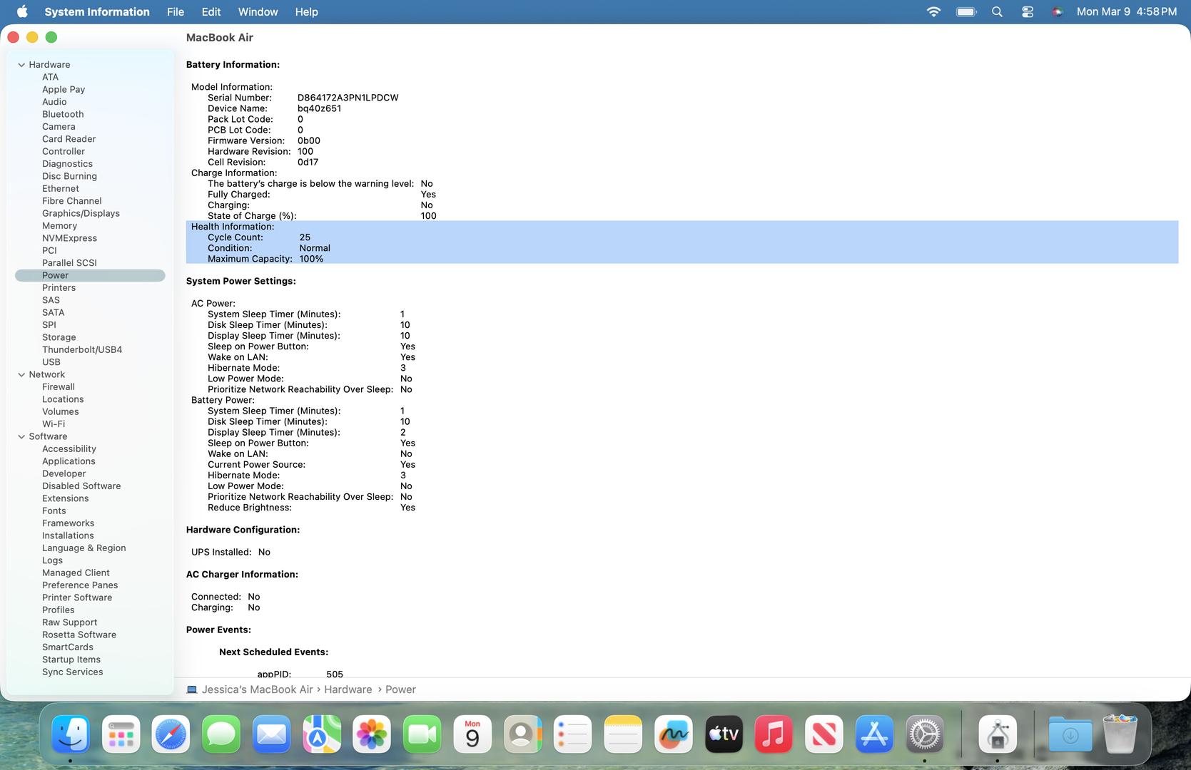Open the App Store from the Dock
The height and width of the screenshot is (770, 1191).
click(874, 734)
